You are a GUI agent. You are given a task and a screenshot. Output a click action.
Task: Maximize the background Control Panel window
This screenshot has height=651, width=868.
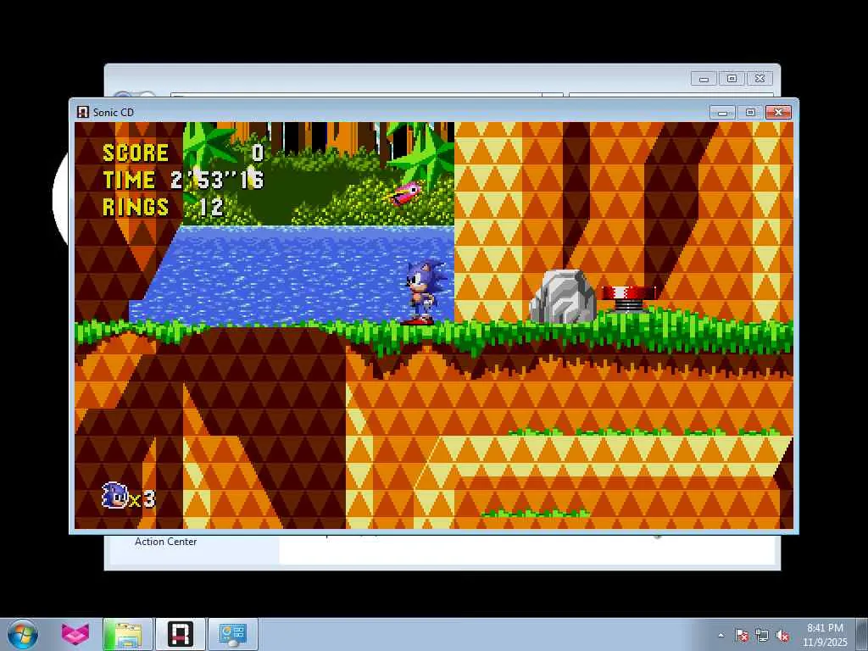[x=732, y=79]
